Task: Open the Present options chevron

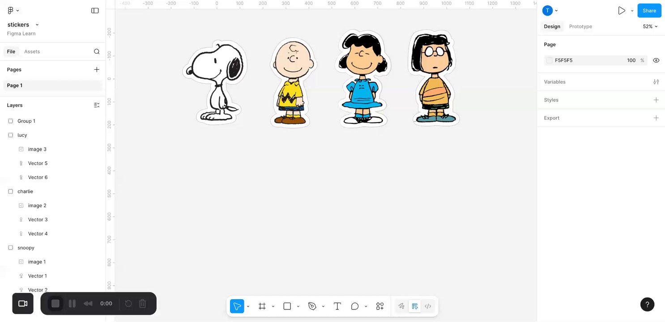Action: tap(632, 10)
